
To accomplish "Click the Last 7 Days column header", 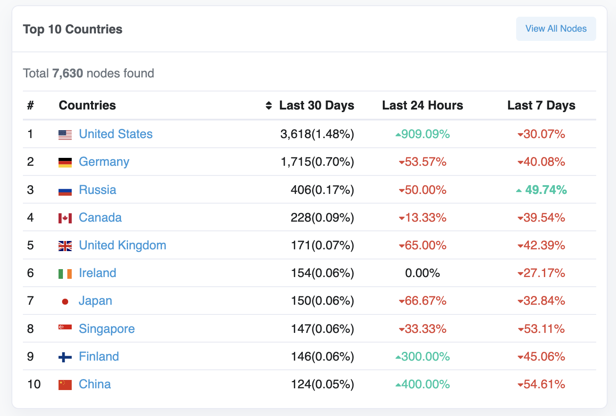I will coord(541,106).
